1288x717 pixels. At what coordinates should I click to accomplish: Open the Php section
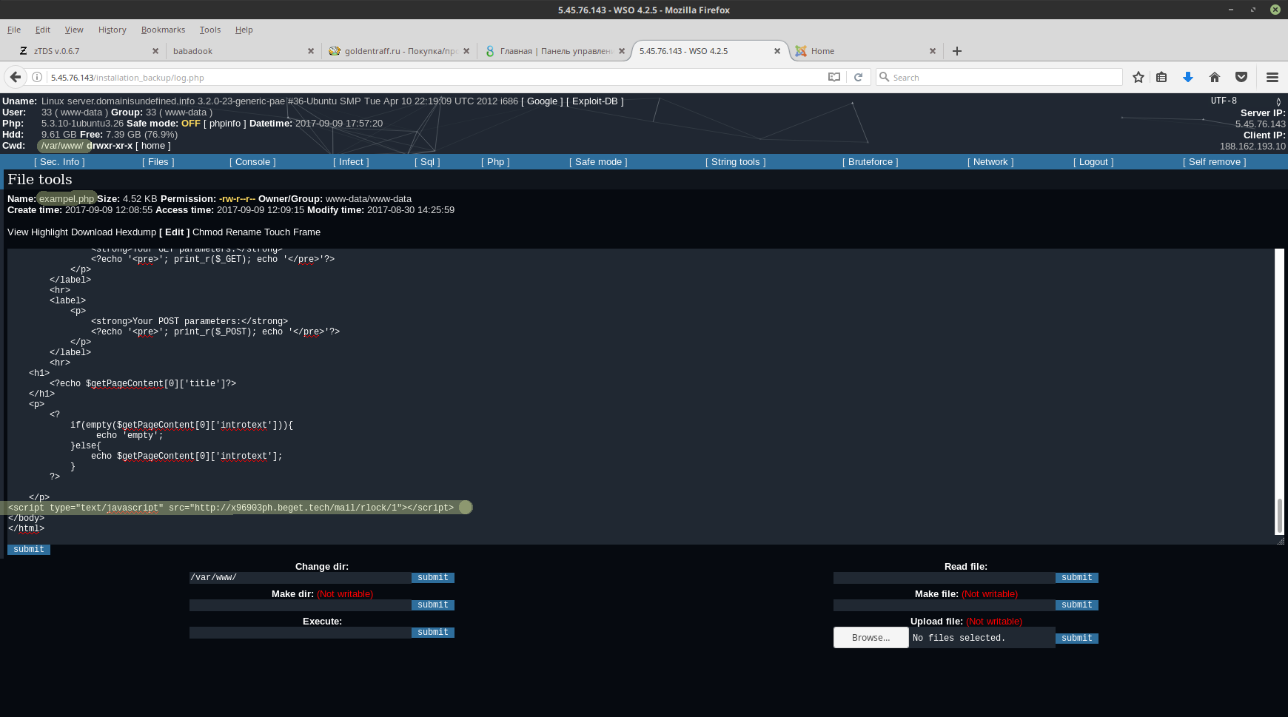(x=495, y=162)
